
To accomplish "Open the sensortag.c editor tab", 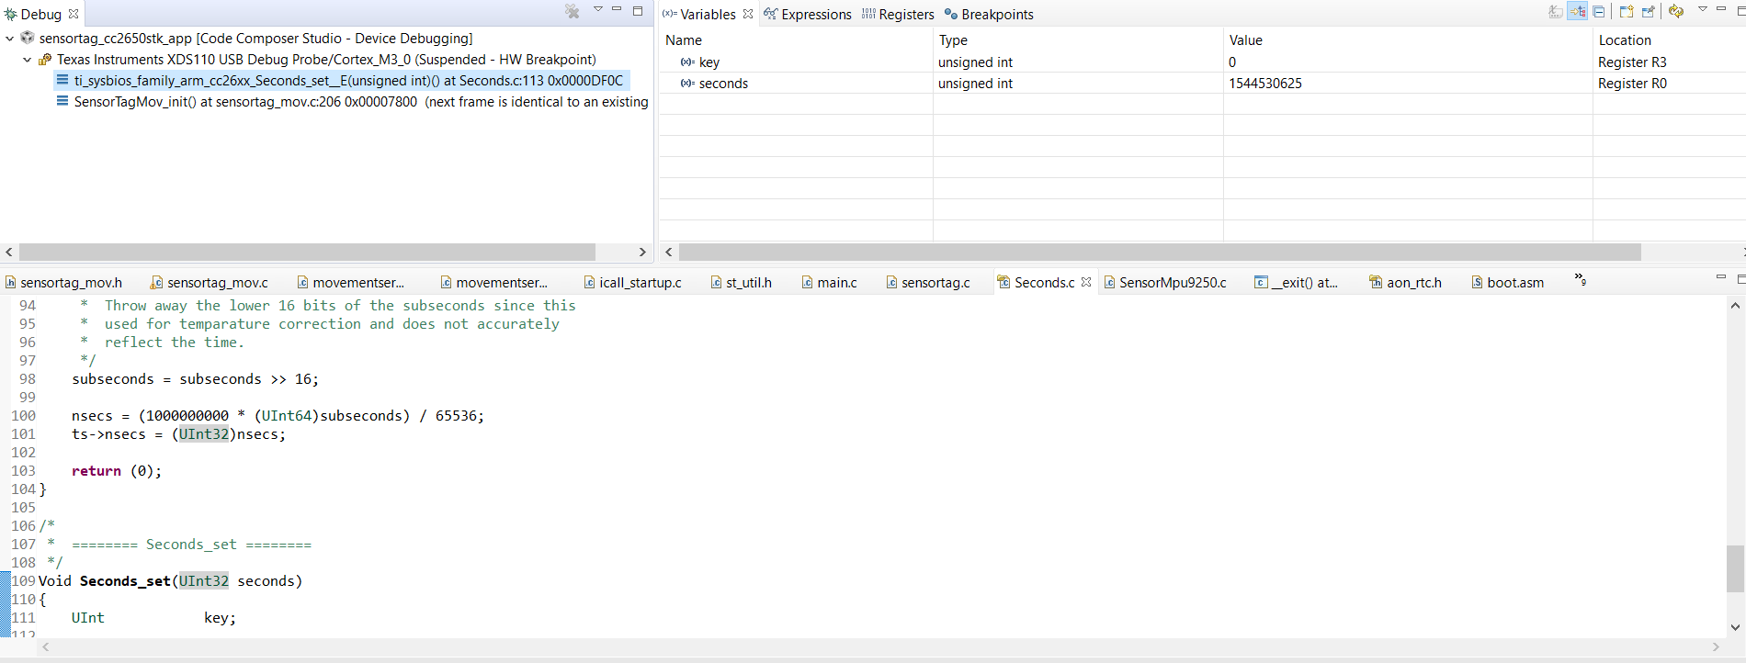I will 928,282.
